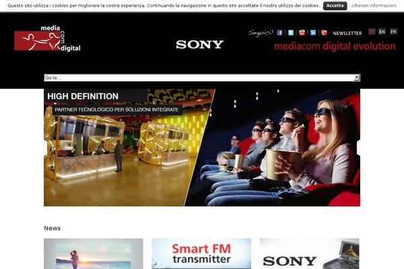
Task: Open the sunset beach news thumbnail
Action: point(94,254)
